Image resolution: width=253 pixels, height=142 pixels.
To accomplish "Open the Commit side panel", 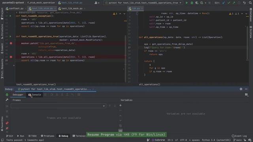I will click(2, 49).
